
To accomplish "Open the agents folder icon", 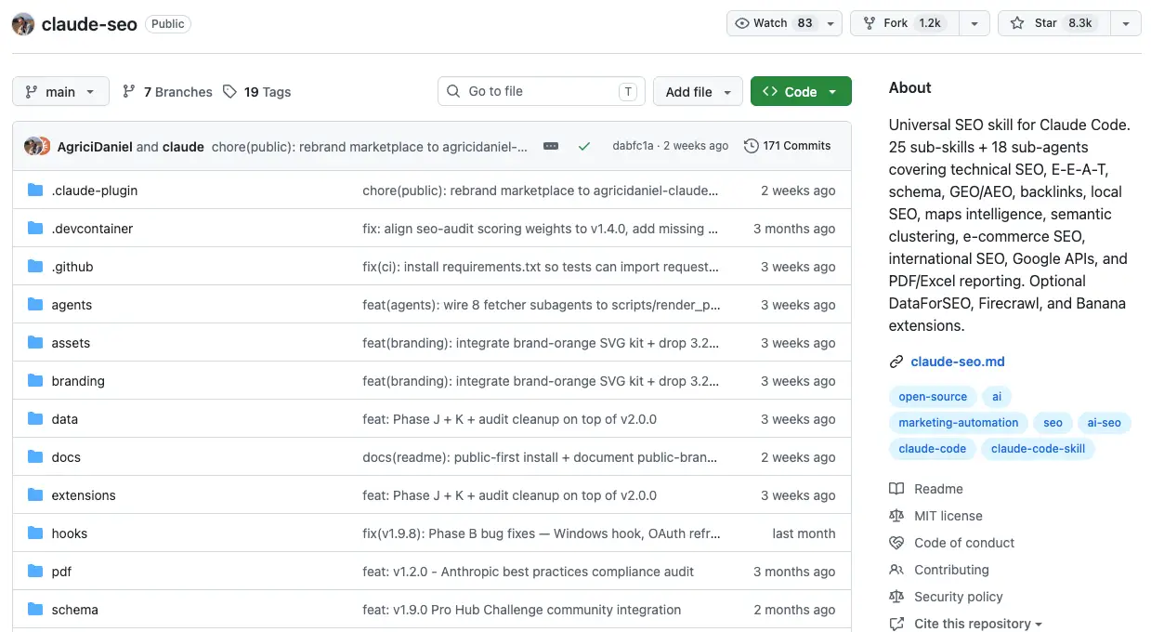I will pos(35,305).
